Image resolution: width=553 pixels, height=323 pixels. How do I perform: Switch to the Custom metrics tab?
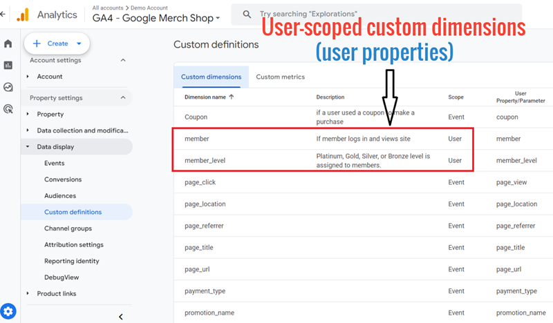click(280, 77)
